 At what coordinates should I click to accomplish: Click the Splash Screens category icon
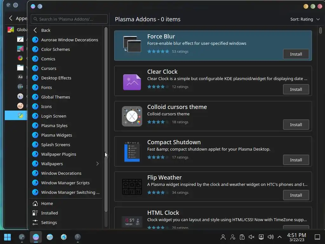tap(35, 145)
